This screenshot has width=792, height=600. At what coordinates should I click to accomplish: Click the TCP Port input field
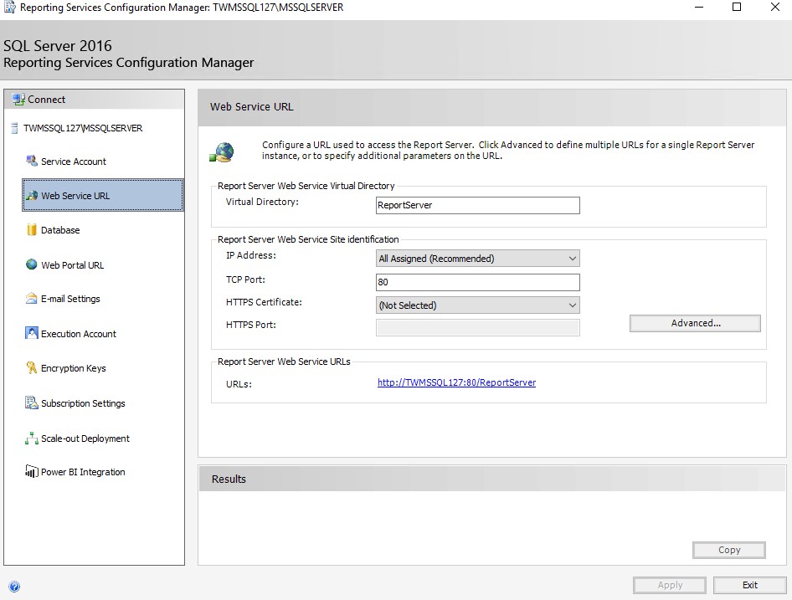(477, 282)
